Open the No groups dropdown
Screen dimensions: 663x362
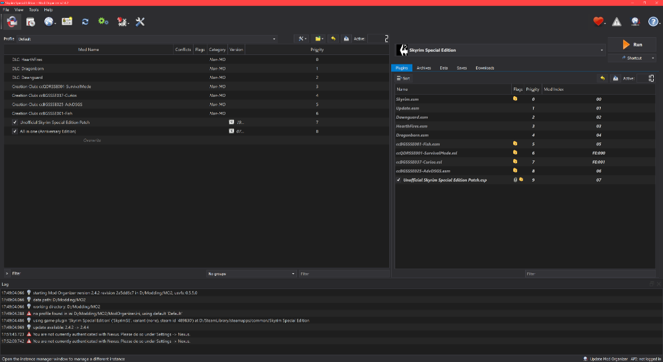click(x=251, y=274)
